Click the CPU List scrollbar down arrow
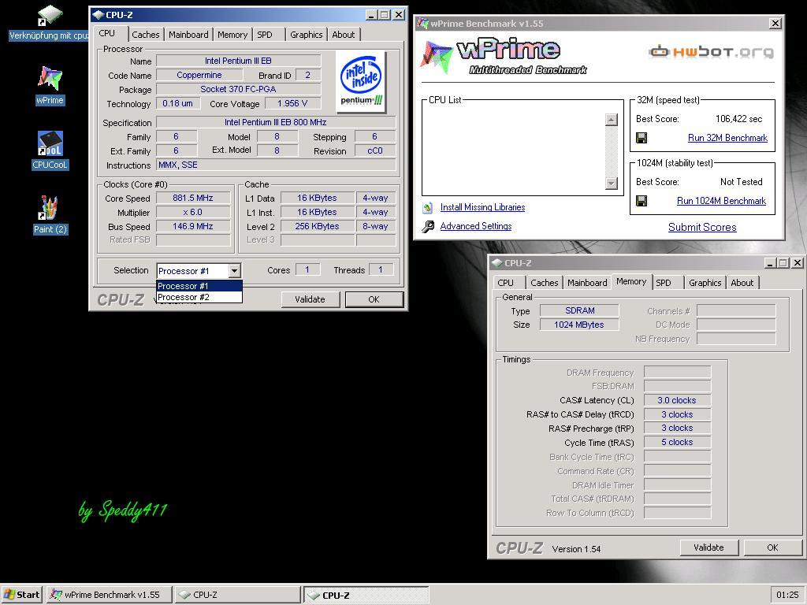This screenshot has height=605, width=807. [x=612, y=183]
